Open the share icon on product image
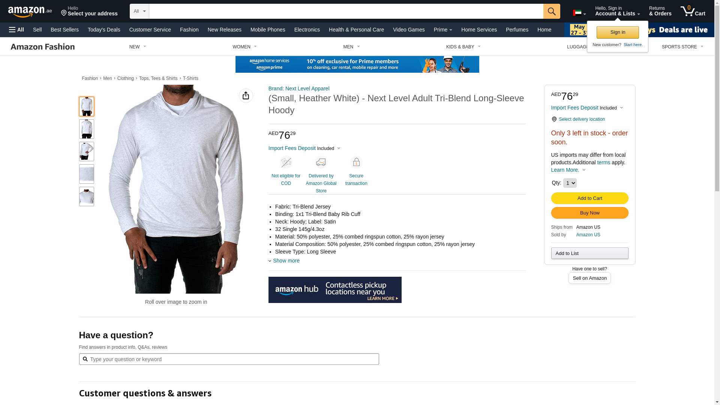Image resolution: width=720 pixels, height=405 pixels. [x=246, y=96]
